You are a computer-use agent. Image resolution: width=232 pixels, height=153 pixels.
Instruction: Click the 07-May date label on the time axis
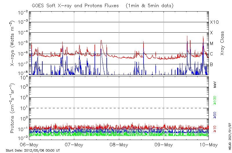(x=74, y=145)
